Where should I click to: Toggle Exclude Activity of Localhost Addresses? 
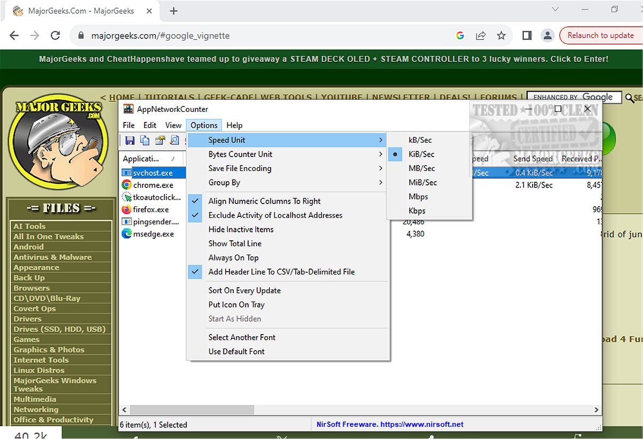(288, 215)
